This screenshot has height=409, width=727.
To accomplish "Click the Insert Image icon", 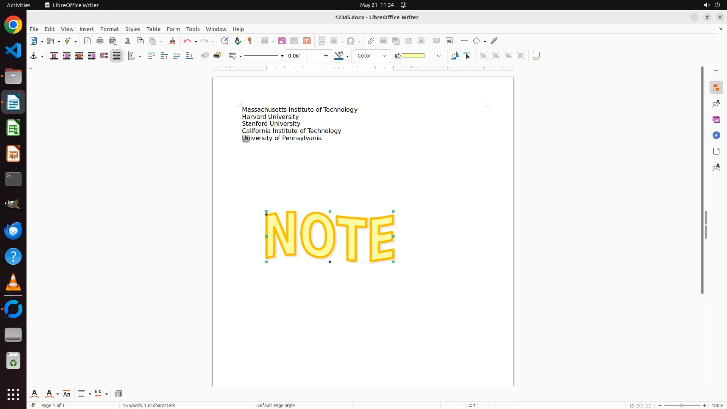I will pos(282,41).
